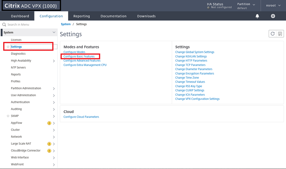
Task: Open the Partition dropdown
Action: click(246, 6)
